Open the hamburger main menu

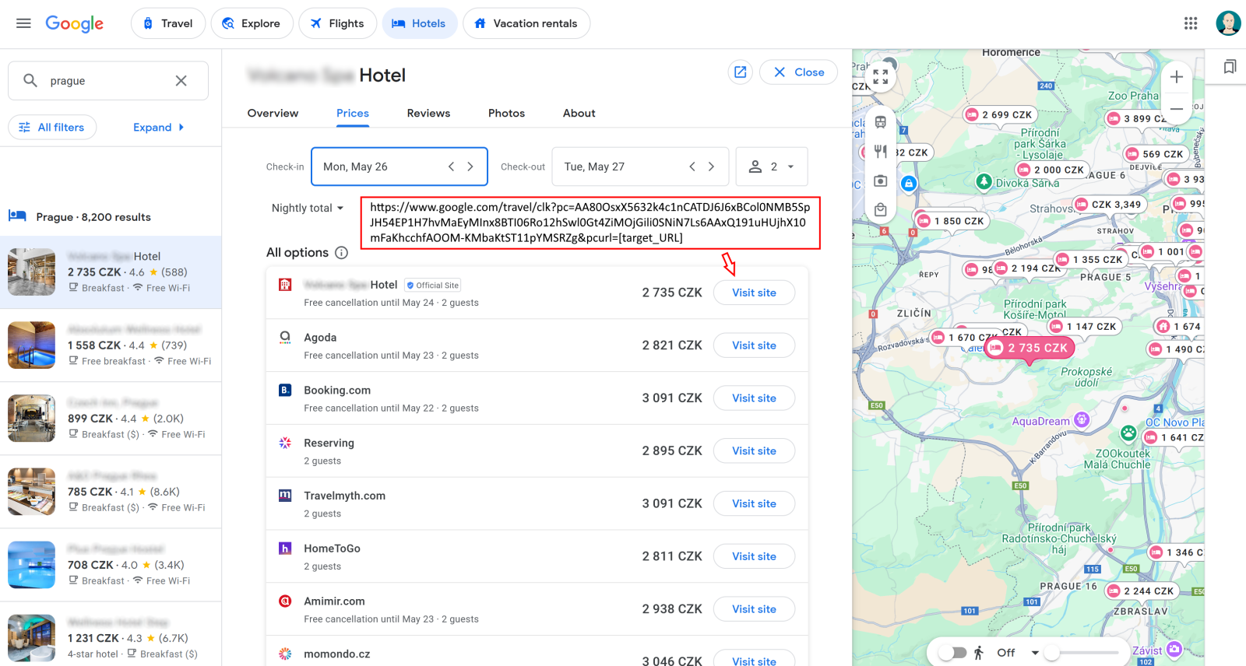tap(23, 23)
